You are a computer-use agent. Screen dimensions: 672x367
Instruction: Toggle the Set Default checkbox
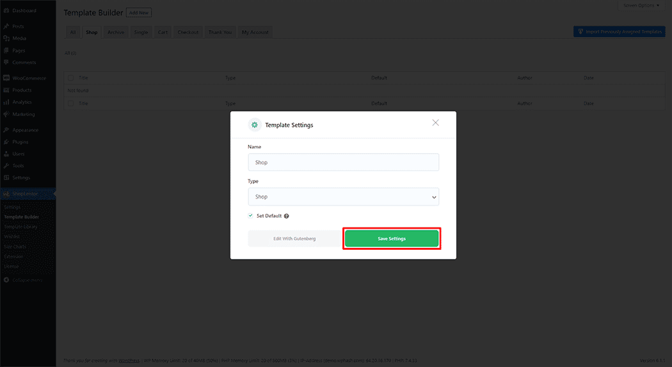(x=251, y=216)
